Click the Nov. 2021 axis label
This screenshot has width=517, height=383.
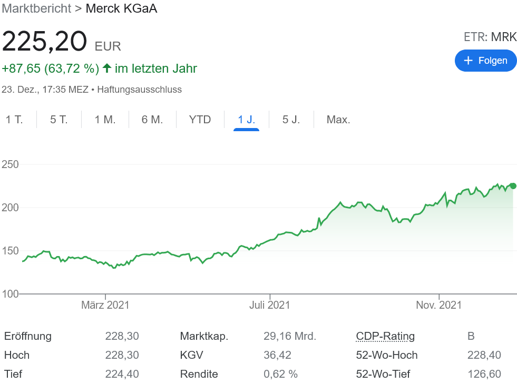coord(438,305)
